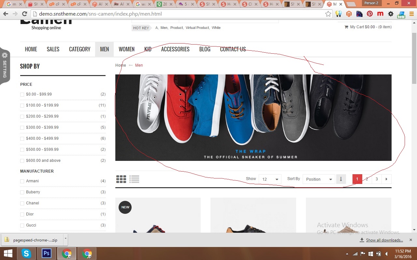
Task: Open Skype from the taskbar
Action: [26, 253]
